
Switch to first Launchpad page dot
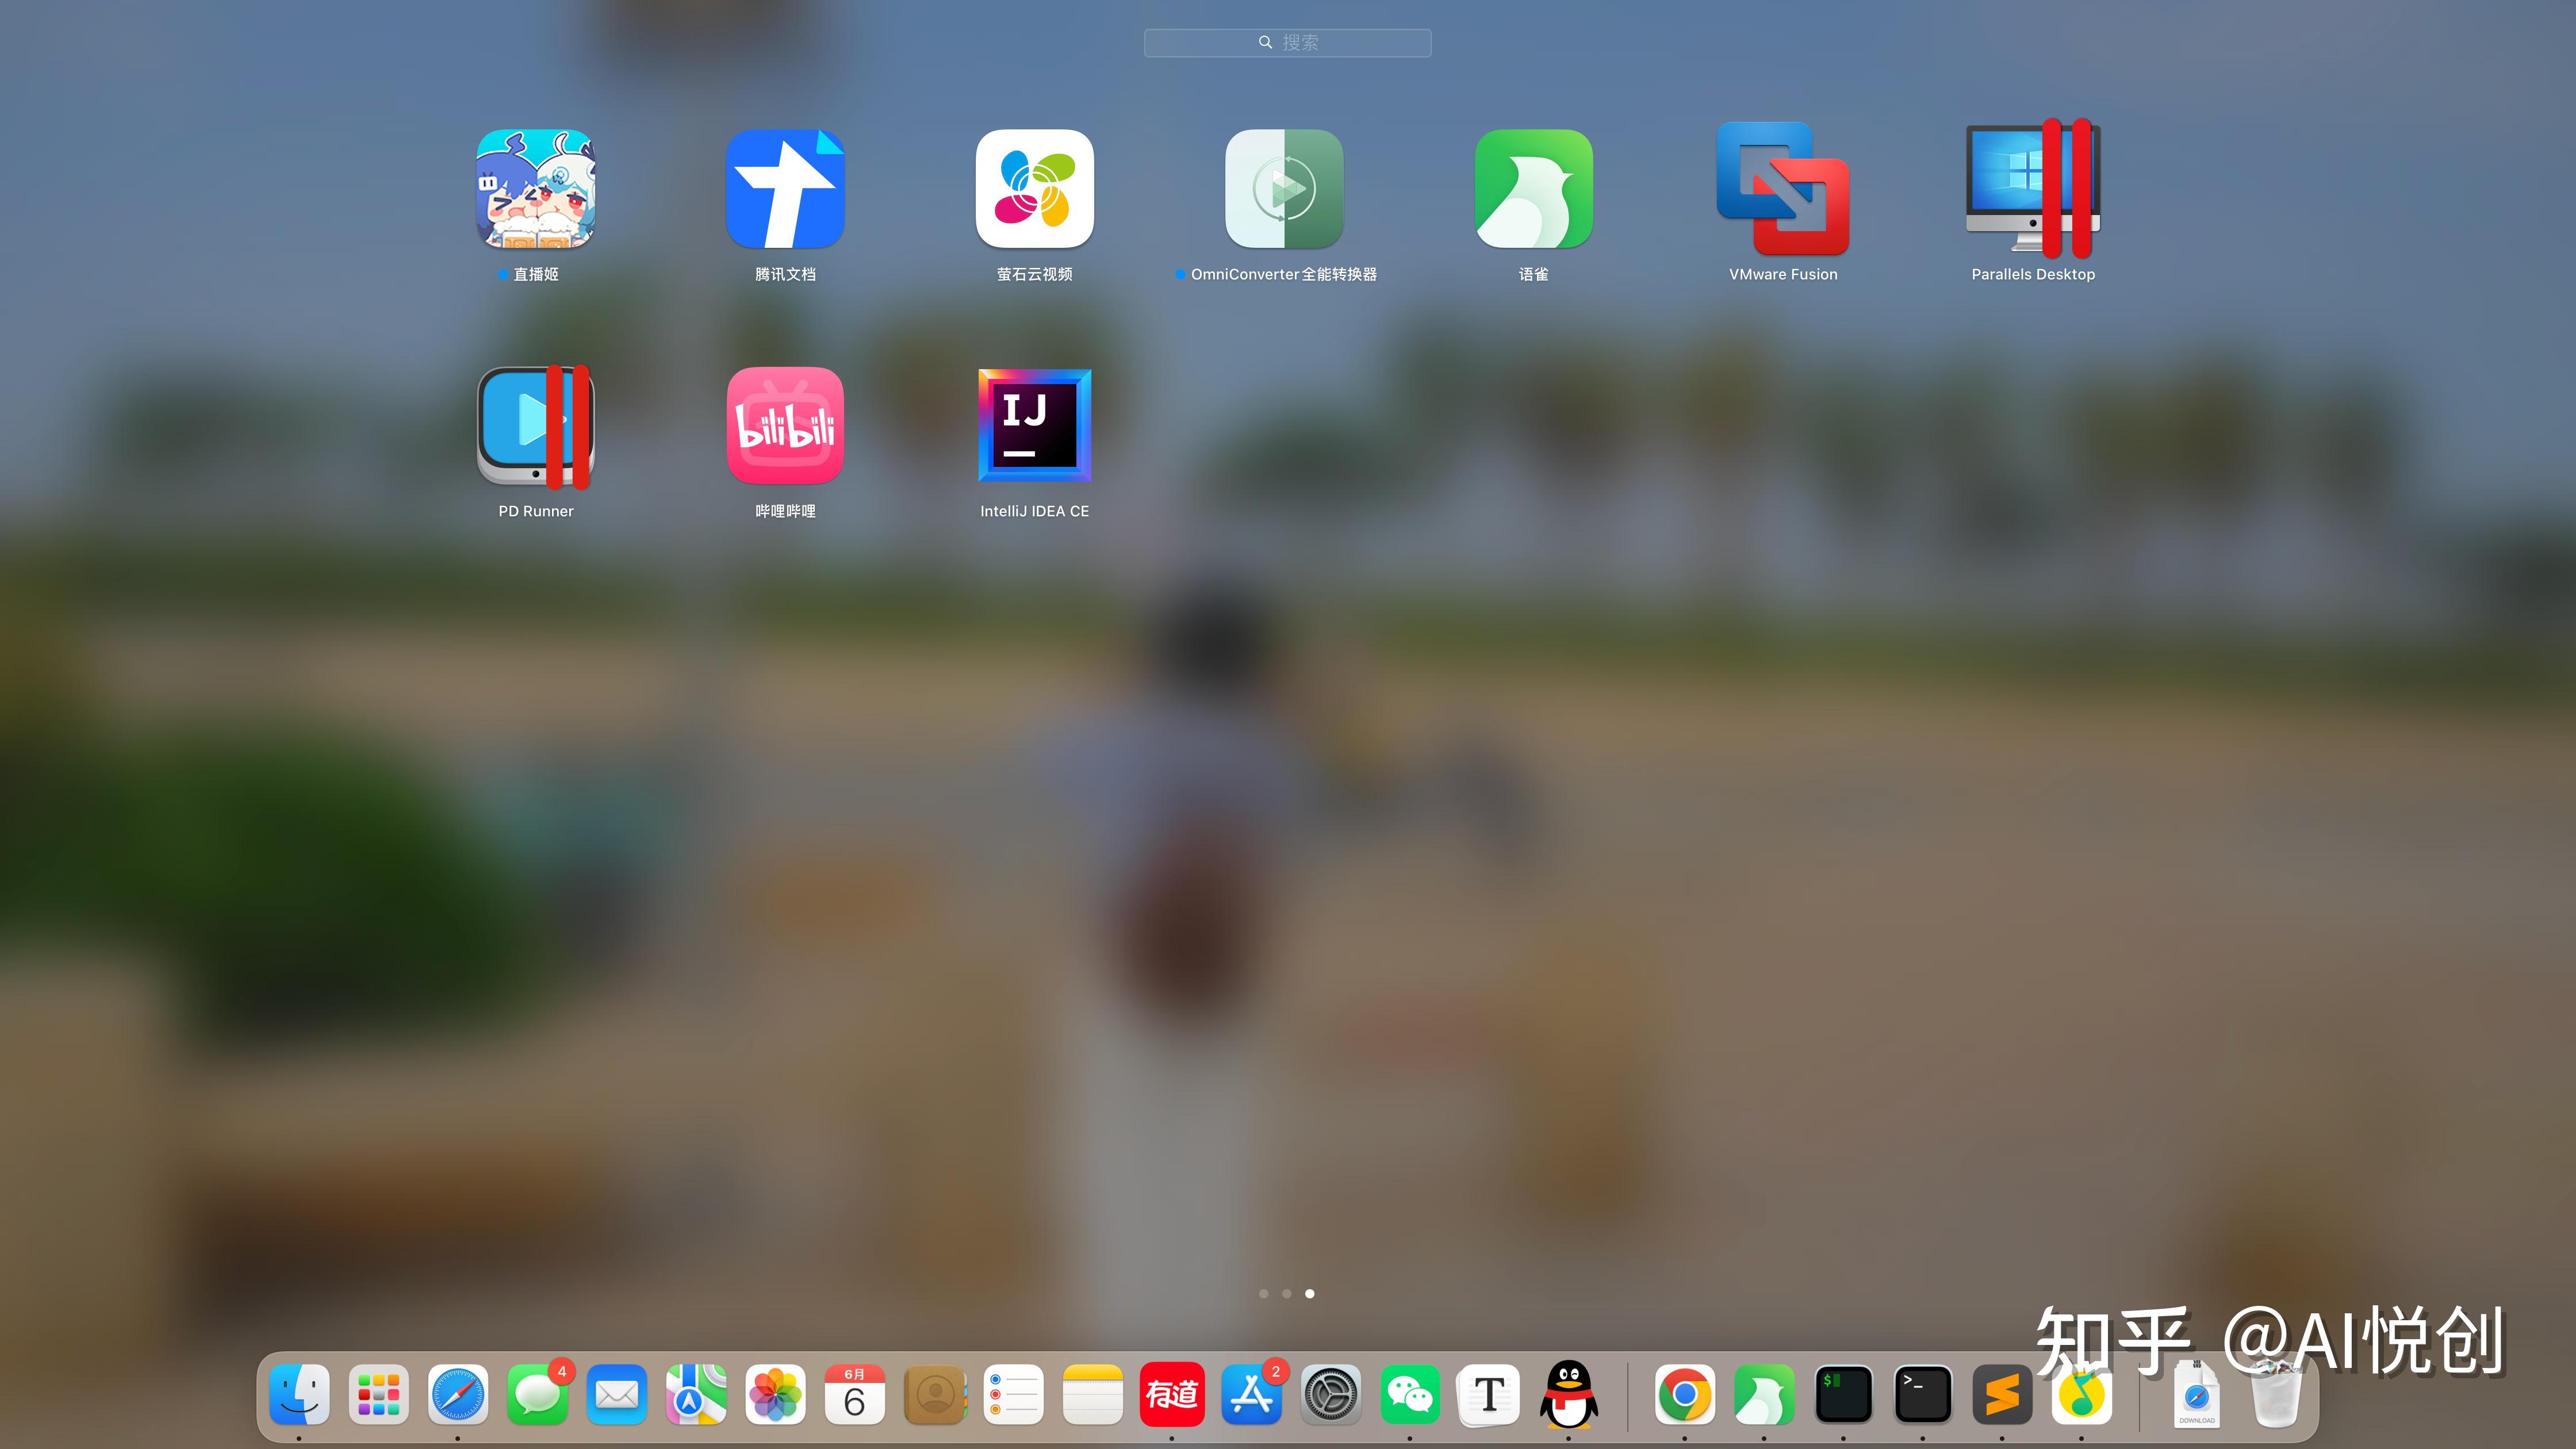tap(1264, 1294)
